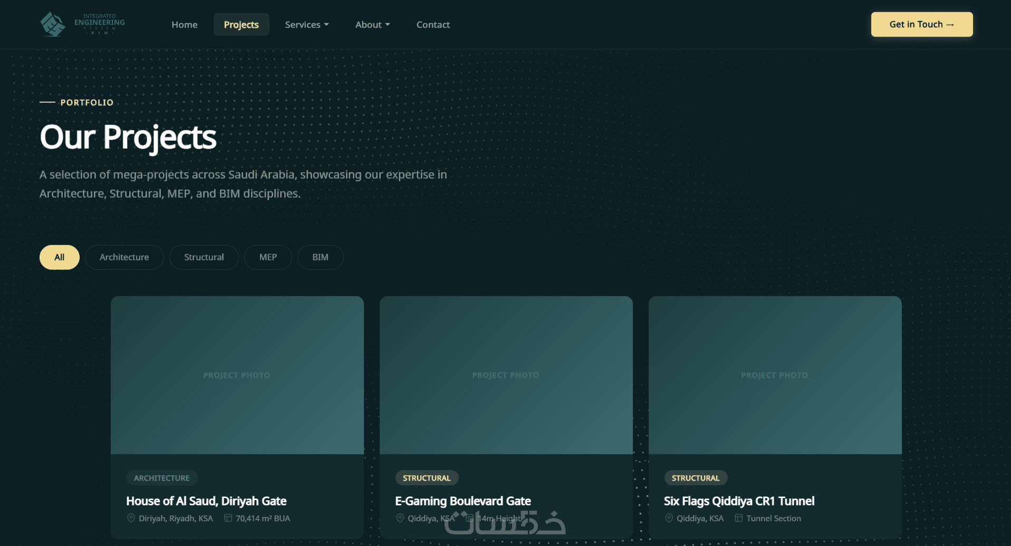This screenshot has height=546, width=1011.
Task: Click 'Qiddiya, KSA' on Six Flags card
Action: coord(700,519)
